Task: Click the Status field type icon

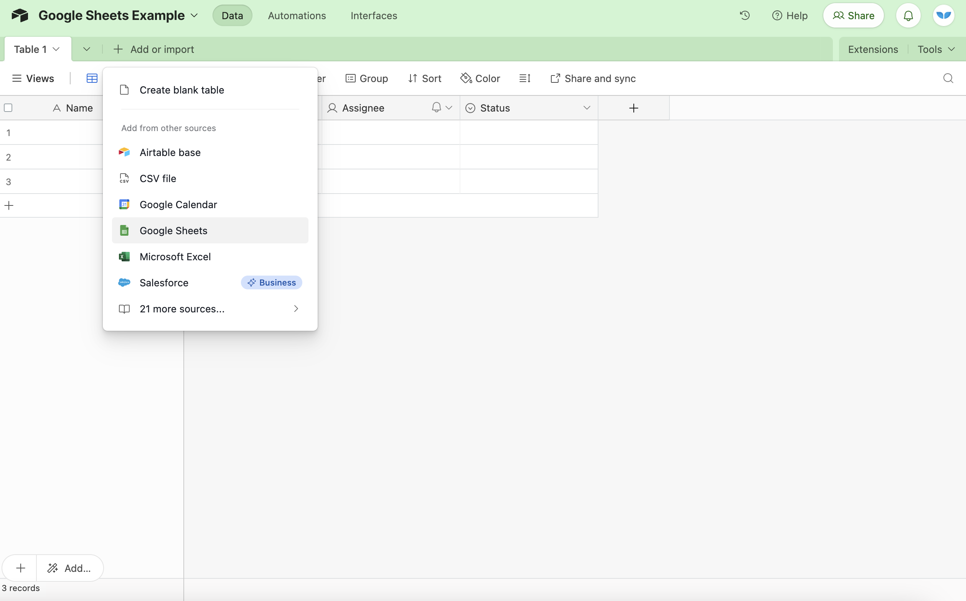Action: [470, 108]
